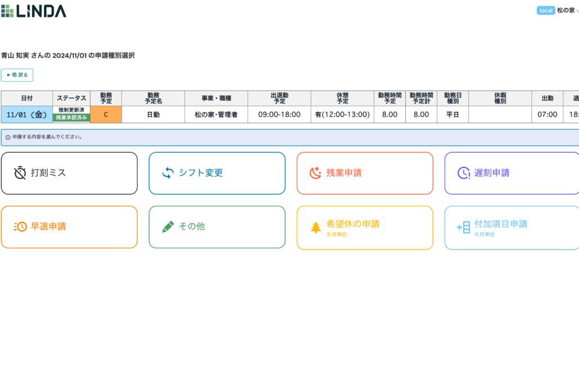579x371 pixels.
Task: Click the plus-list icon for 付加項目申請
Action: tap(463, 228)
